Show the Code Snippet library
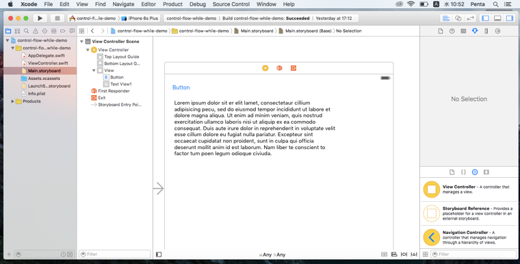Image resolution: width=520 pixels, height=264 pixels. 463,172
